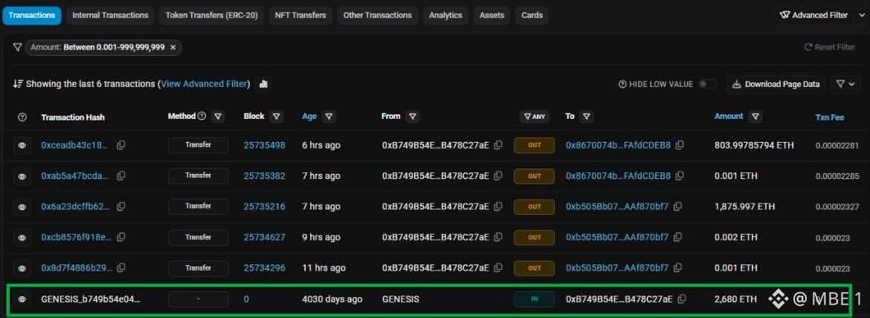
Task: Copy To address in 803.99785794 ETH row
Action: coord(680,145)
